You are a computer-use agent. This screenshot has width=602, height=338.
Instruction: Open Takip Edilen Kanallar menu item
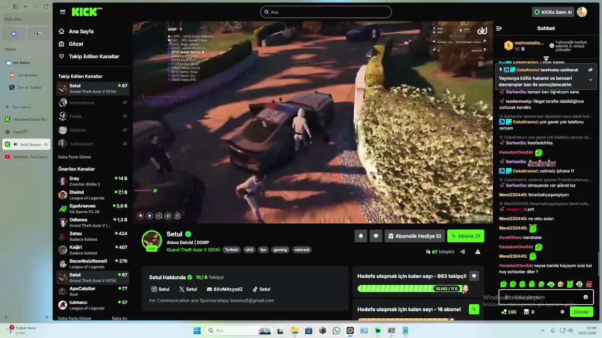pyautogui.click(x=89, y=56)
